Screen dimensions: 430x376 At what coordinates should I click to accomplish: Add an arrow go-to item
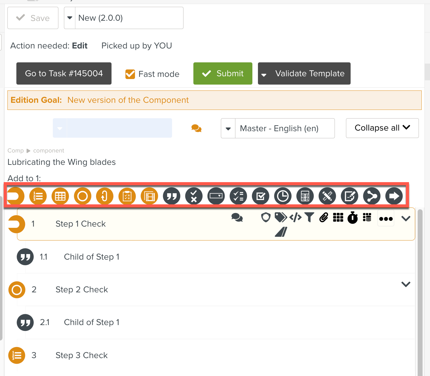(394, 196)
